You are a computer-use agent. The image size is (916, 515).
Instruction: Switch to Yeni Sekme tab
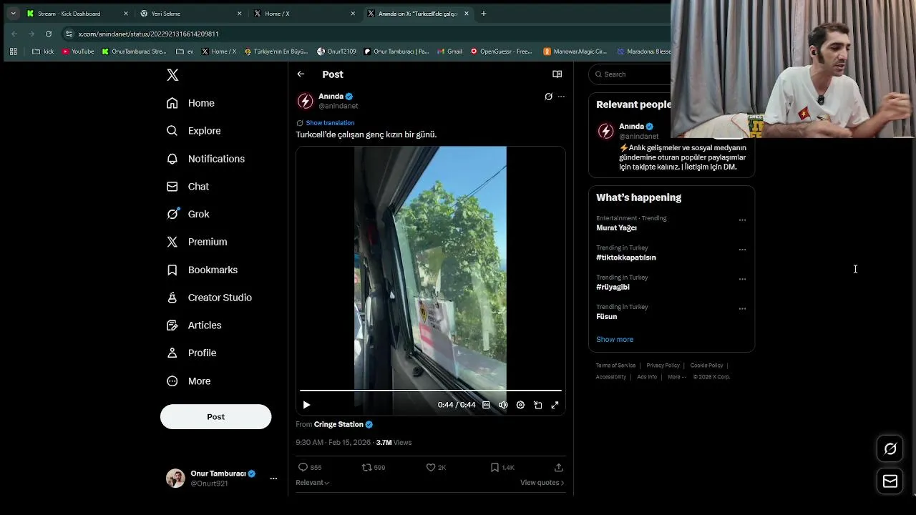[190, 14]
